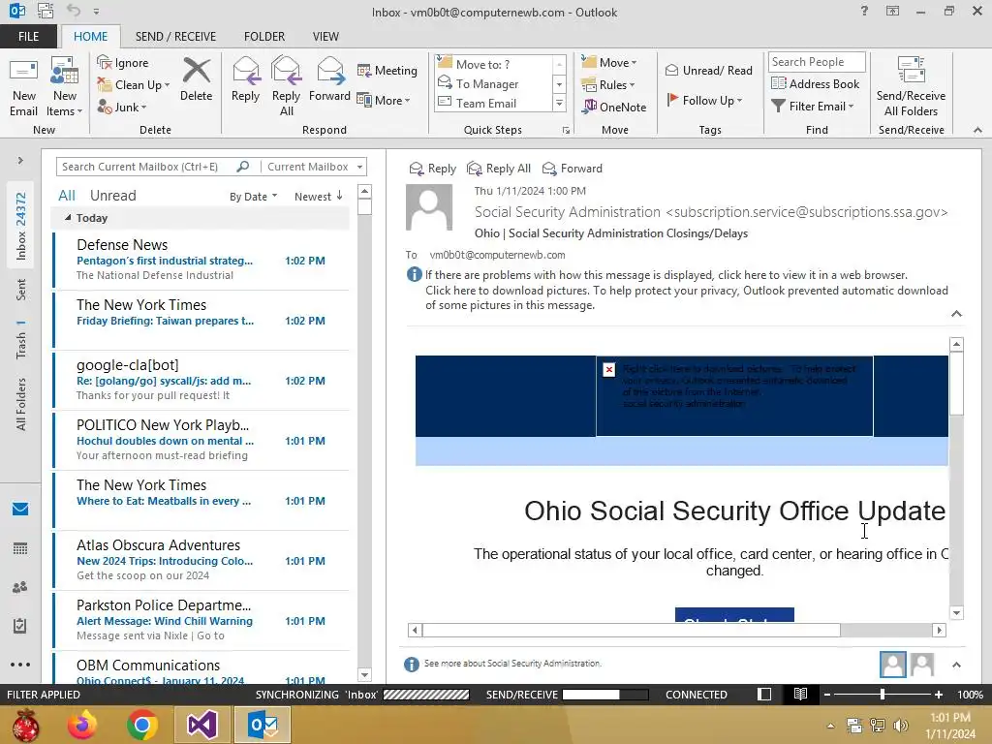Collapse the Today group
This screenshot has height=744, width=992.
point(68,218)
